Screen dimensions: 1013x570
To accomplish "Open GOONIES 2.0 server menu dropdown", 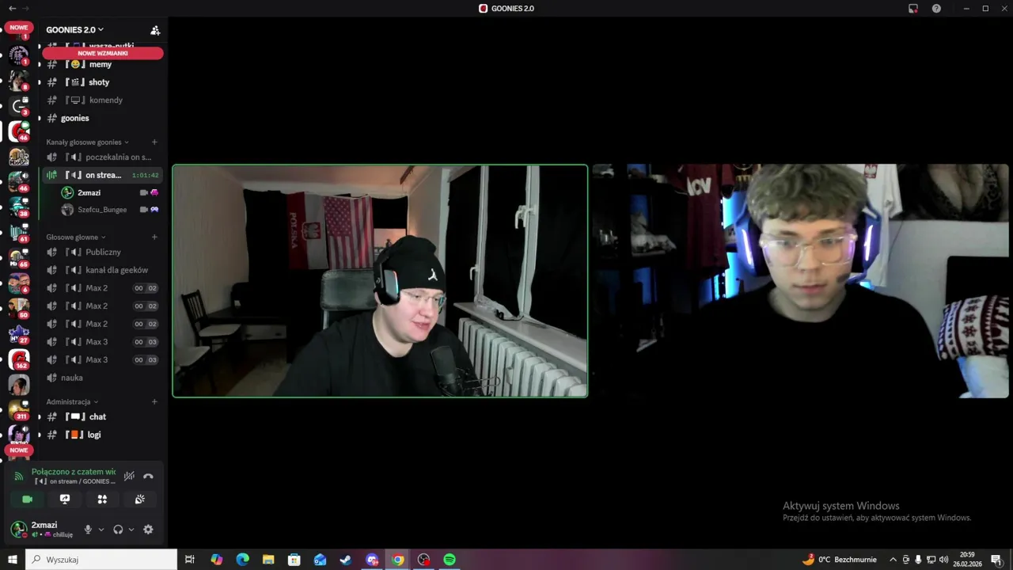I will point(75,30).
